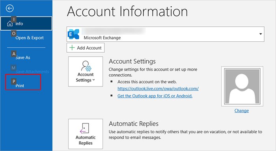The image size is (276, 151).
Task: Choose Save As in the sidebar
Action: point(23,57)
